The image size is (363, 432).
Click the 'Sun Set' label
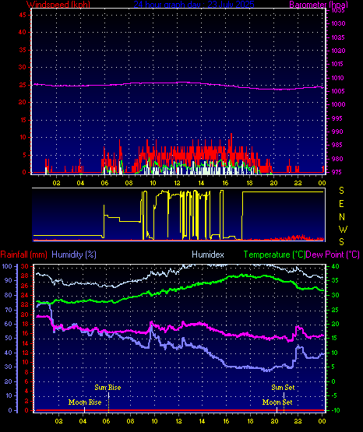[283, 388]
